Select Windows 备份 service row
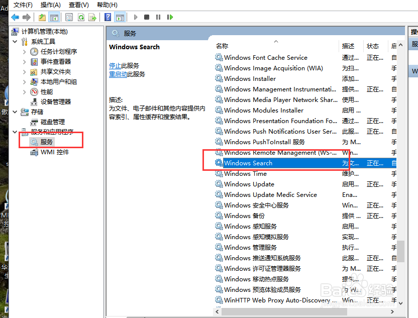418x318 pixels. (305, 216)
